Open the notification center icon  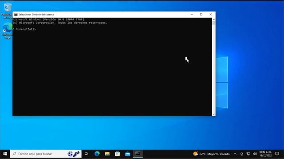point(277,154)
